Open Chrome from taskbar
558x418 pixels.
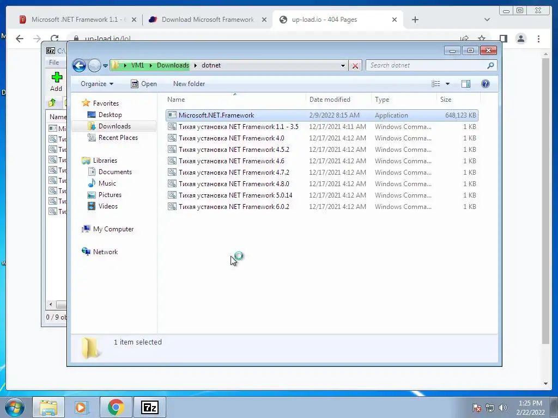click(x=116, y=407)
